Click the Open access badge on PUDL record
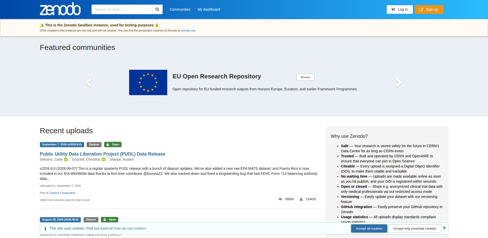 (x=113, y=145)
